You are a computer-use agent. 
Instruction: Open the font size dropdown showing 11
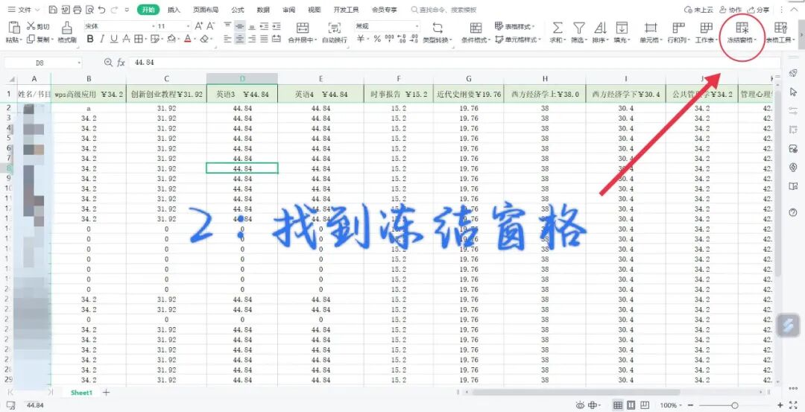[189, 26]
